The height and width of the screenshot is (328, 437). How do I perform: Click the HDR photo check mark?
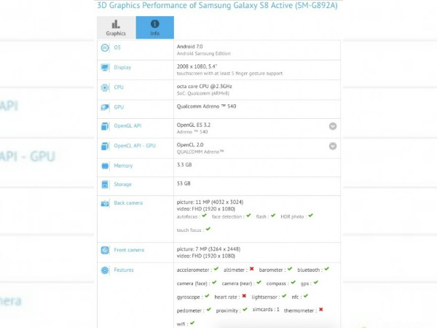310,215
